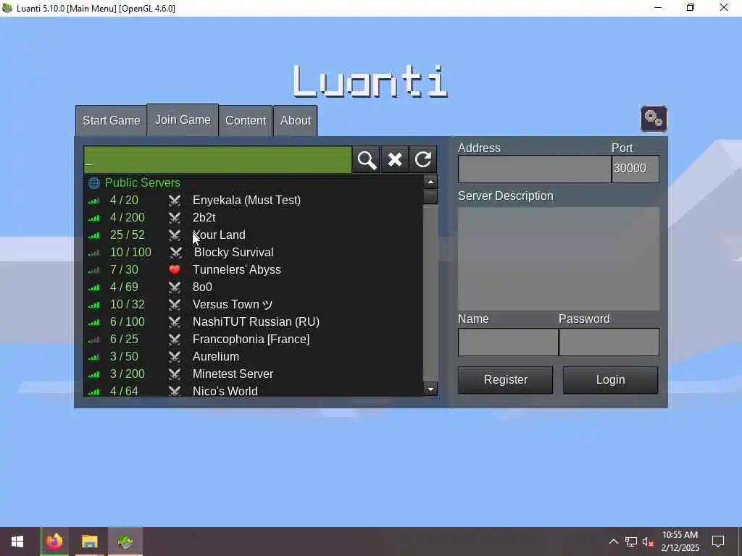Click signal bars icon in Tunnelers' Abyss row
The image size is (742, 556).
[94, 271]
